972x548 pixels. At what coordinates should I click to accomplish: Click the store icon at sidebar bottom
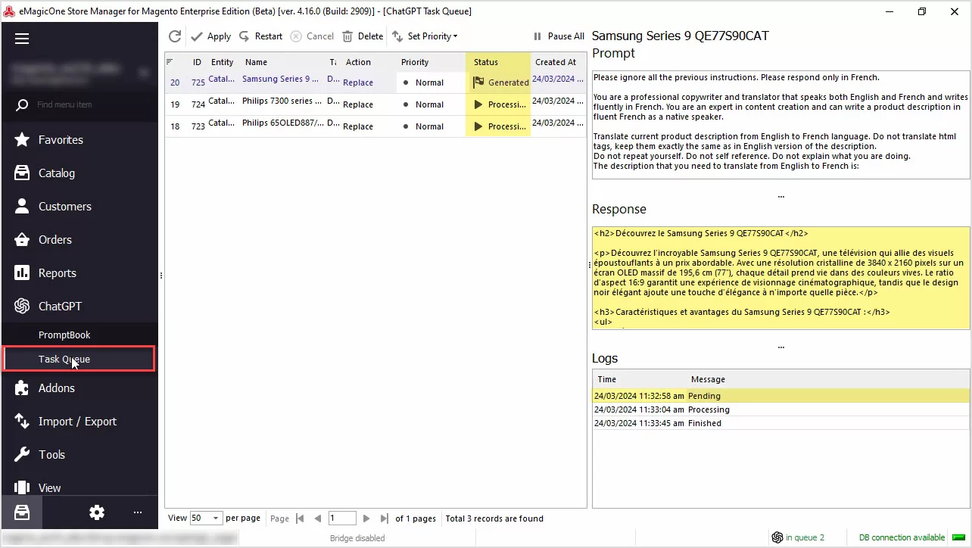pos(21,512)
